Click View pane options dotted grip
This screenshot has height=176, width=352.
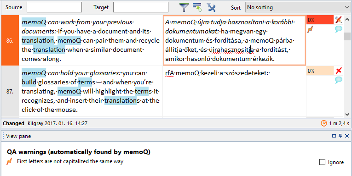3,136
